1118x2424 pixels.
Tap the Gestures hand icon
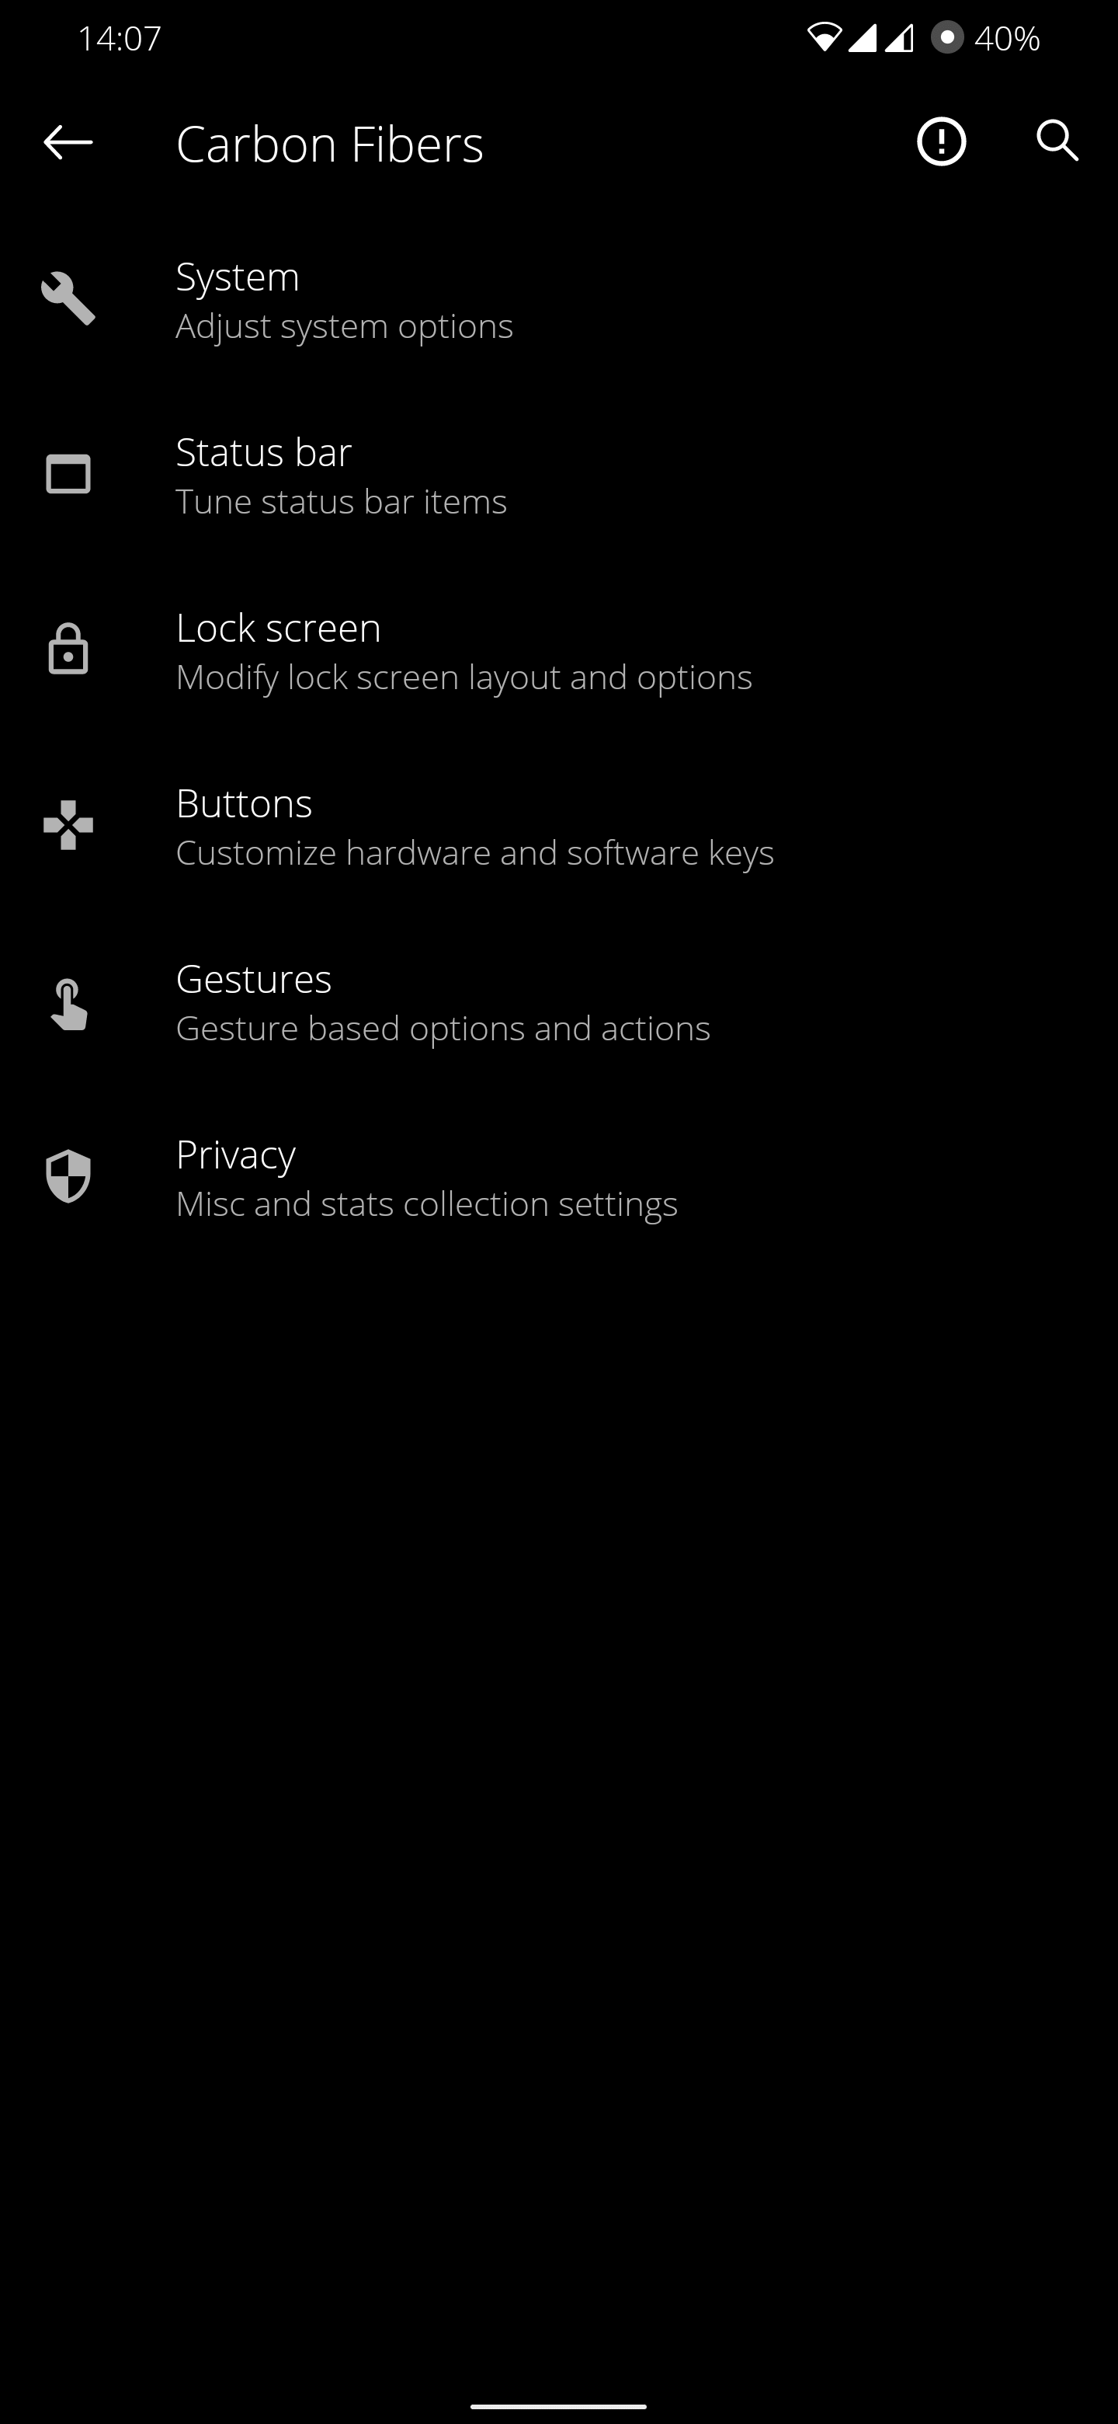(68, 1004)
